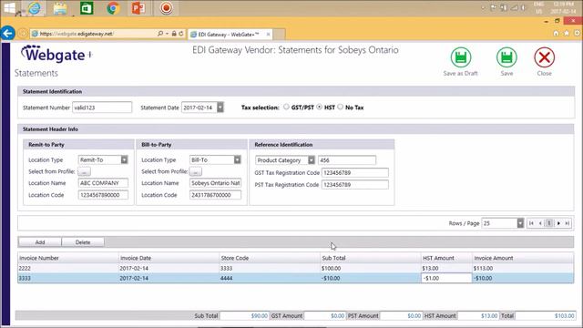Open Rows / Page dropdown
This screenshot has width=583, height=328.
520,223
